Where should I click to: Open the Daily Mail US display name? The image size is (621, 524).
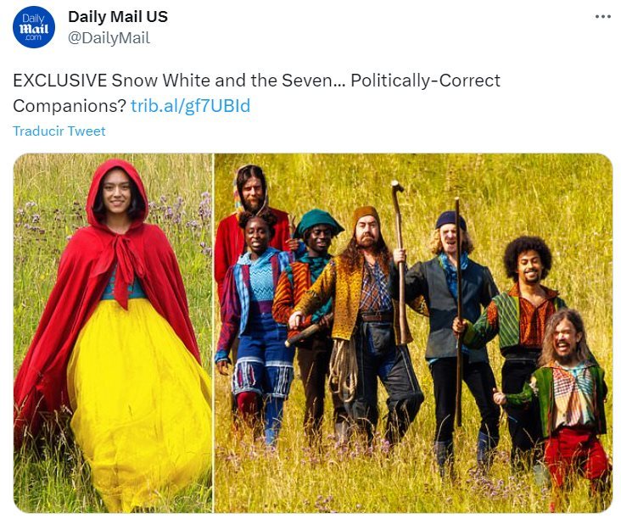click(x=118, y=17)
